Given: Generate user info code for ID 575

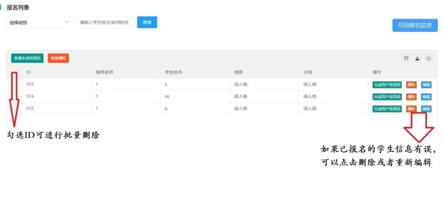Looking at the screenshot, I should tap(387, 109).
